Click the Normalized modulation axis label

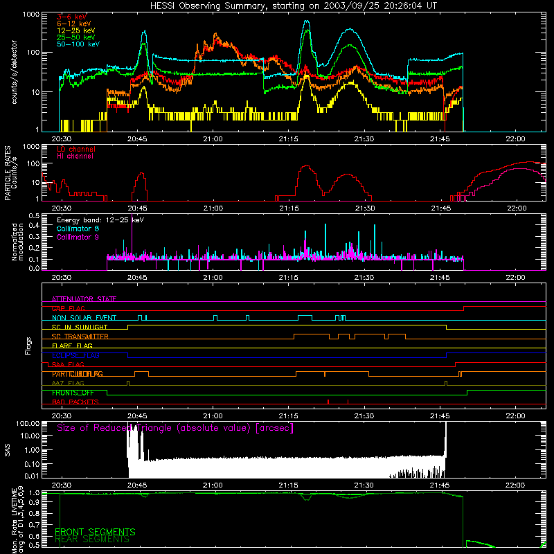[17, 242]
